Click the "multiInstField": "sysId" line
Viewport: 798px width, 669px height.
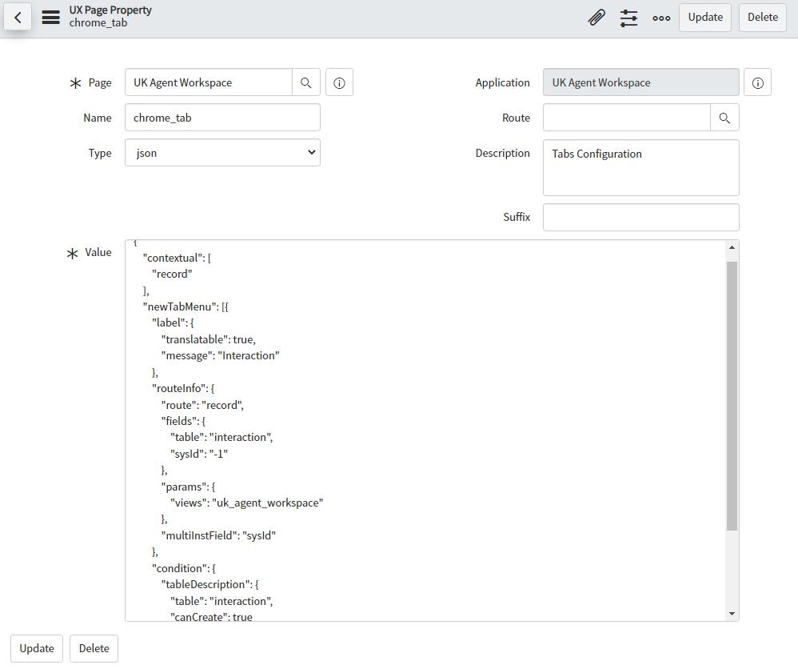(218, 535)
